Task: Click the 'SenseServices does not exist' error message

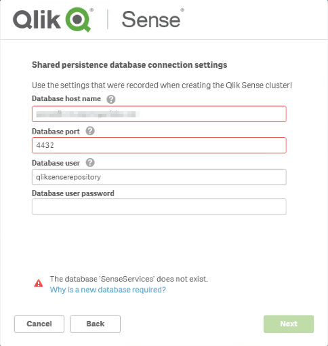Action: [x=129, y=279]
